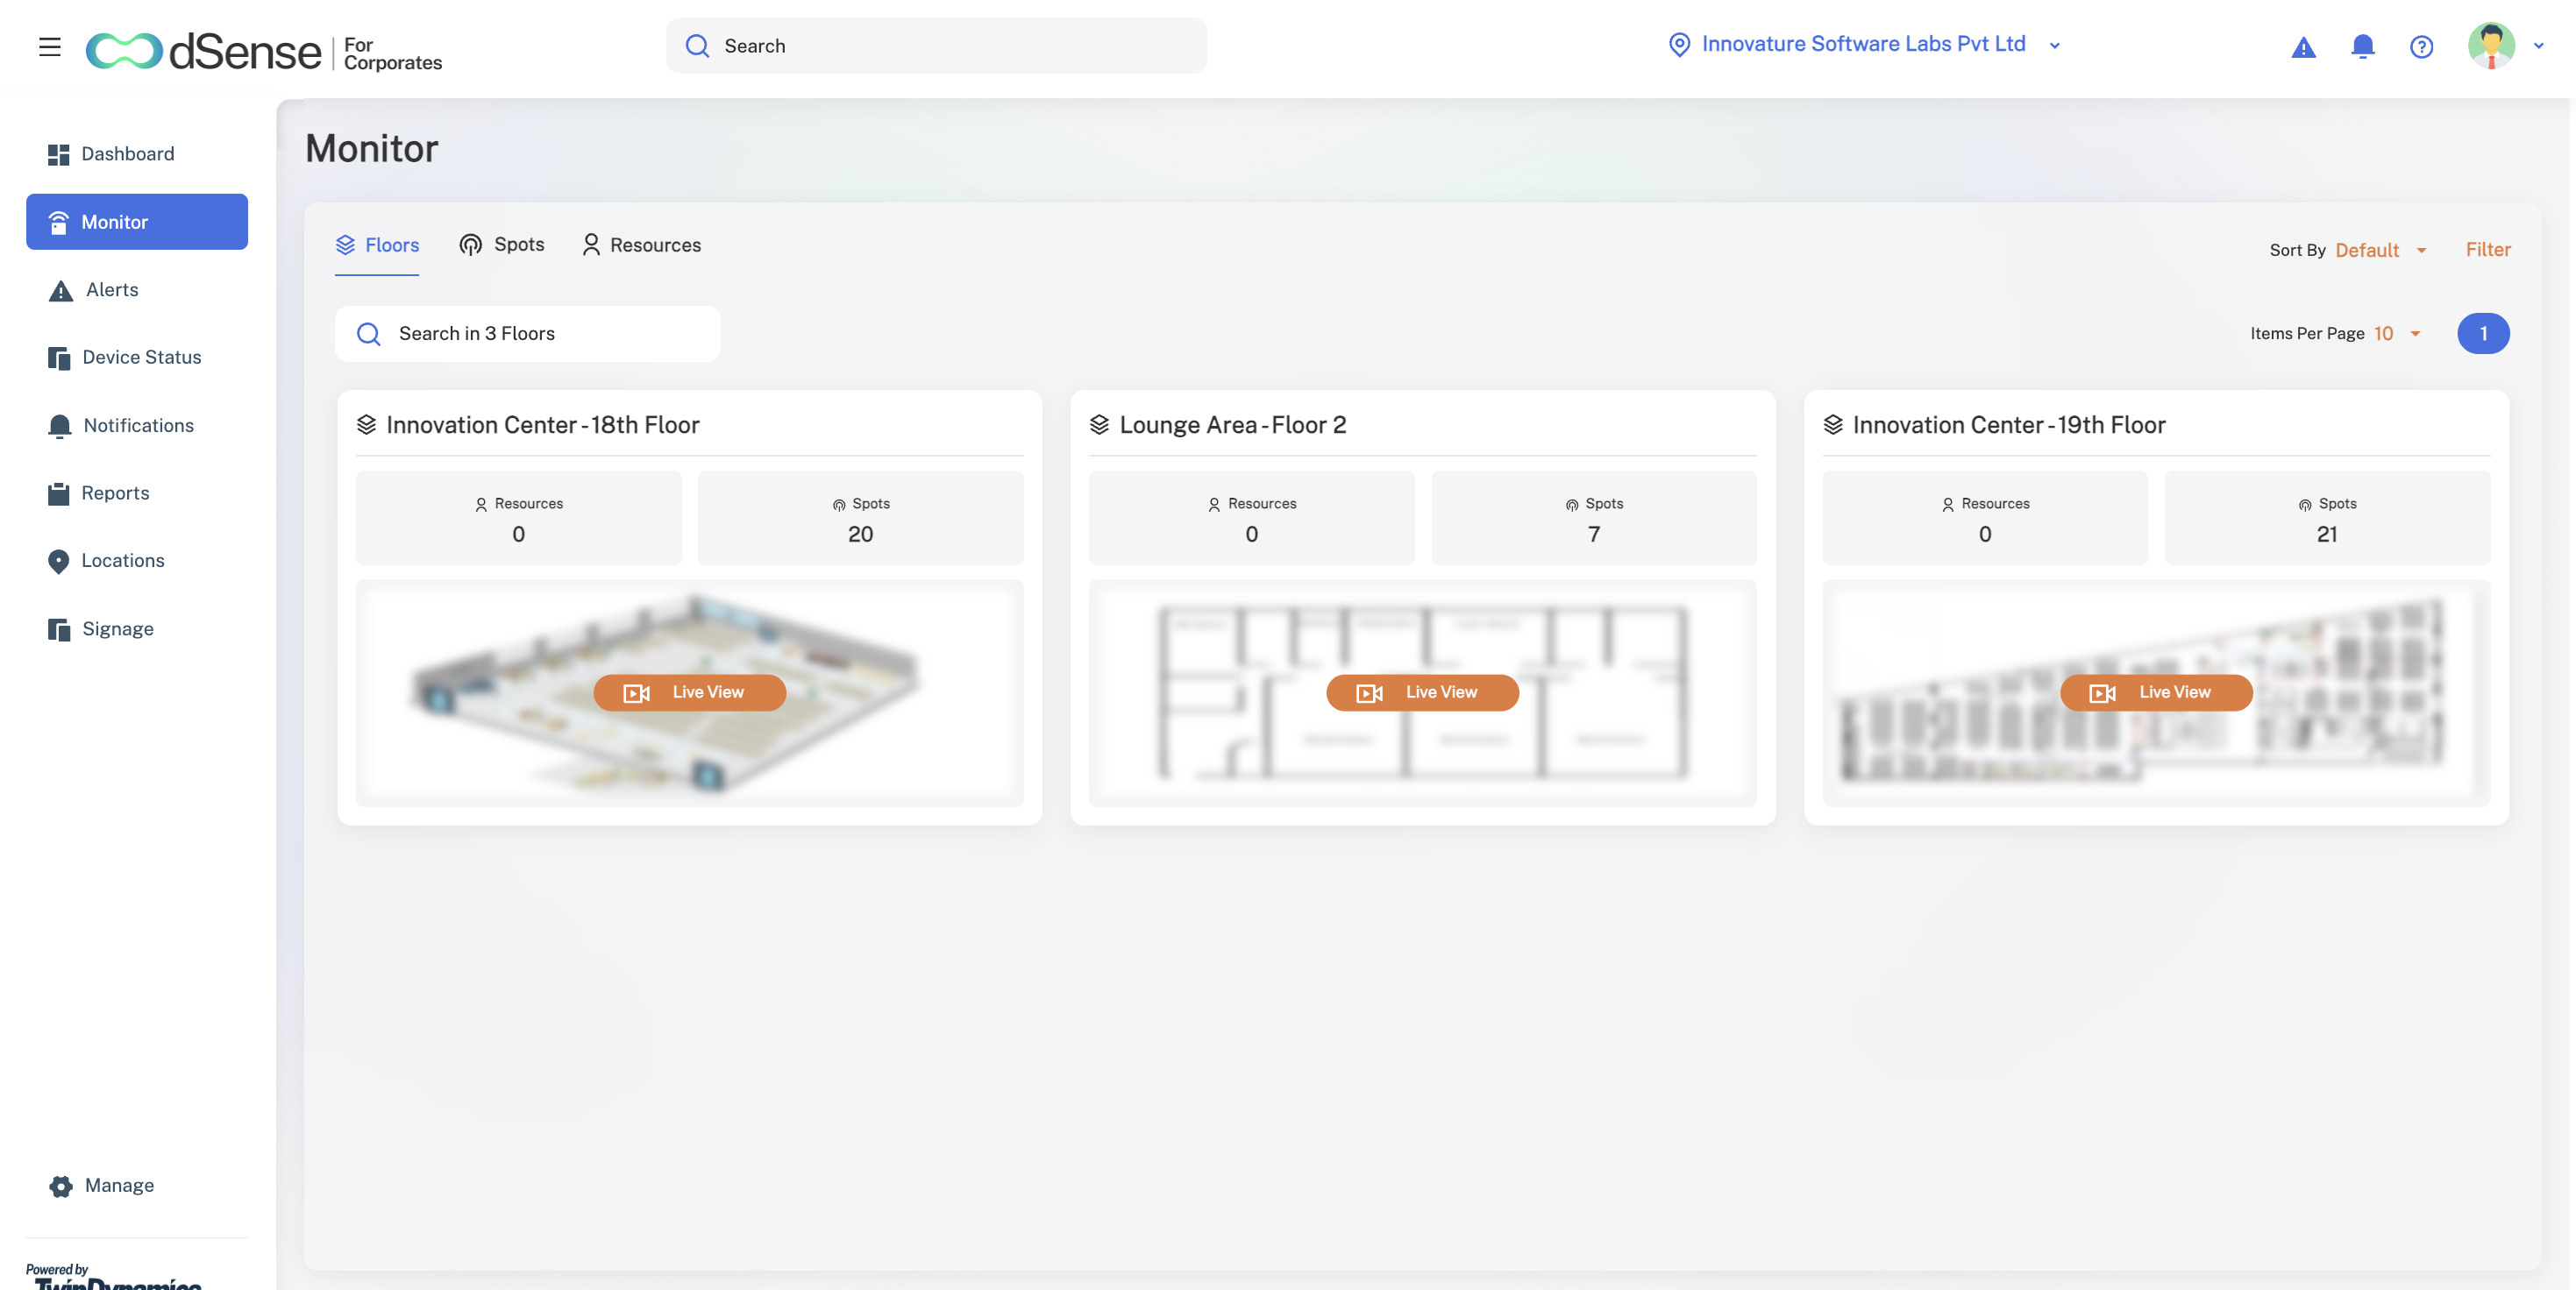The image size is (2576, 1290).
Task: Click Innovation Center 18th Floor title
Action: tap(543, 426)
